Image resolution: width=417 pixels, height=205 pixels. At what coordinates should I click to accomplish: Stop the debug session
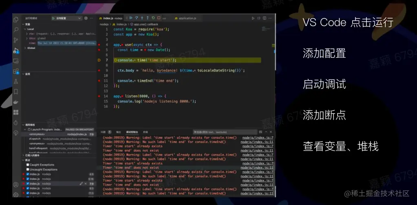159,18
